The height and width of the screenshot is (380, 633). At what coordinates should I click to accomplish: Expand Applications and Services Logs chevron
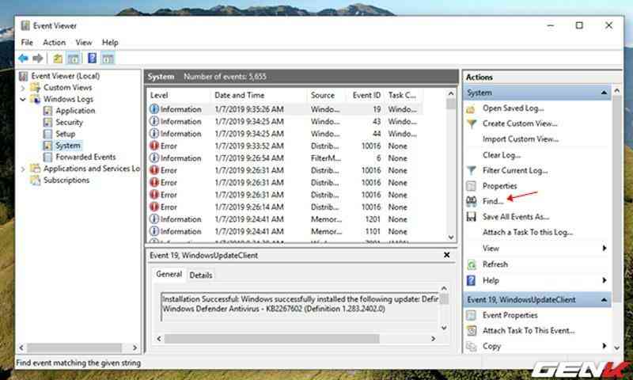point(23,169)
